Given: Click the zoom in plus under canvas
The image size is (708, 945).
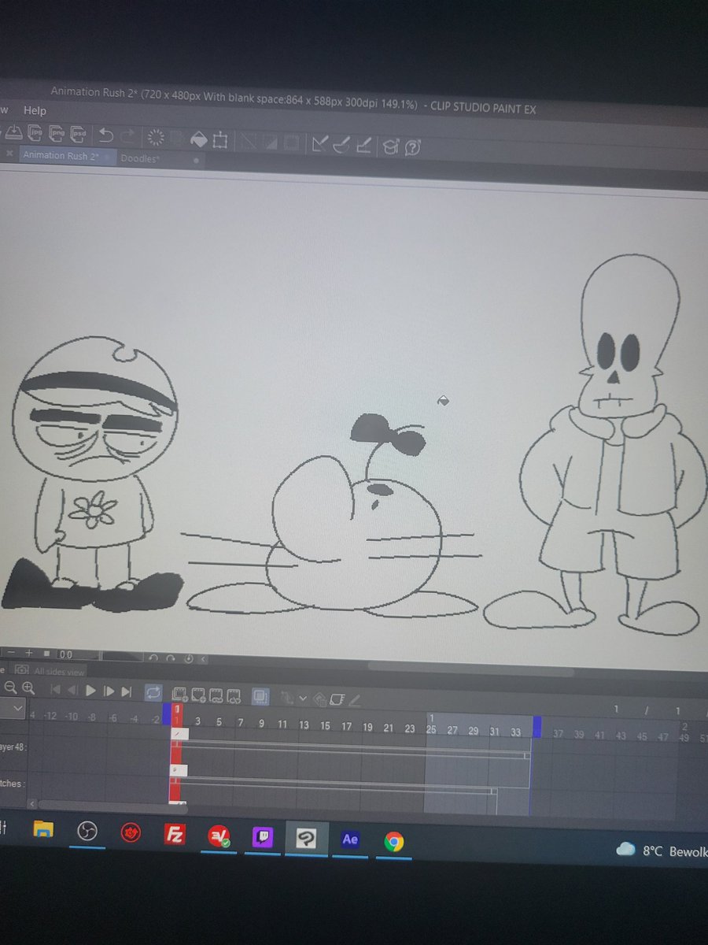Looking at the screenshot, I should pyautogui.click(x=29, y=654).
